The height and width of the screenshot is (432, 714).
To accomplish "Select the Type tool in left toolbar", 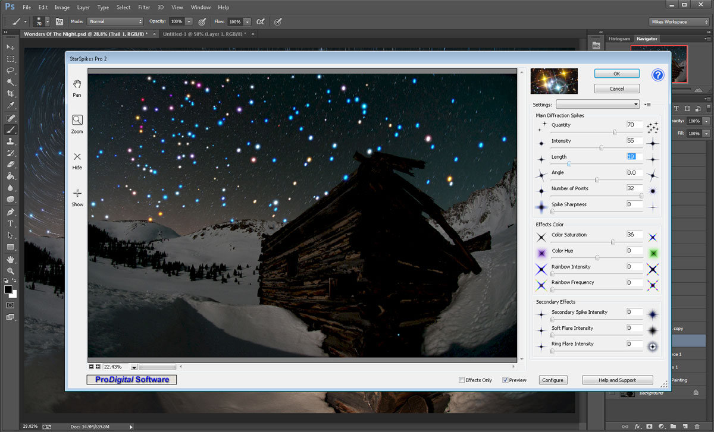I will (10, 223).
